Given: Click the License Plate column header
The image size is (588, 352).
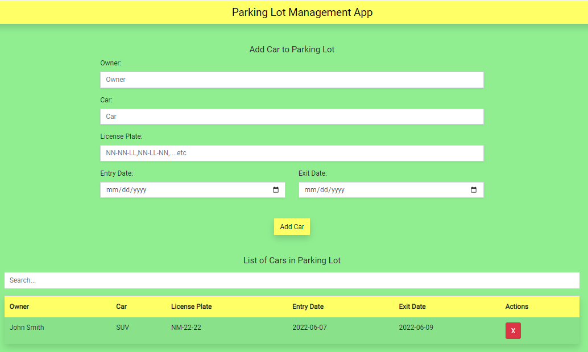Looking at the screenshot, I should [x=191, y=307].
